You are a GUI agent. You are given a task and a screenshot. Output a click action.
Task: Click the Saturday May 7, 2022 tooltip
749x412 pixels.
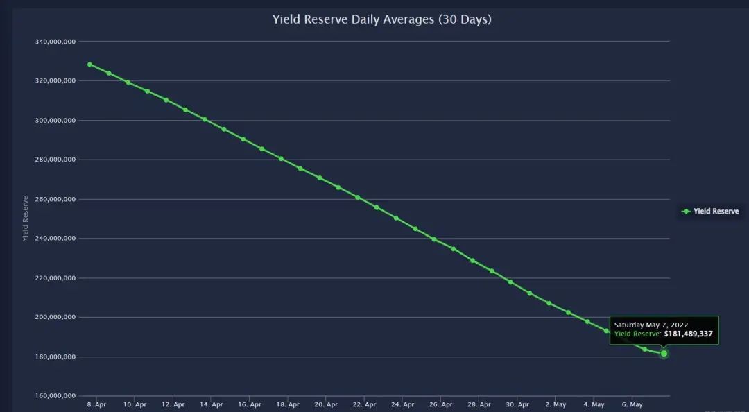pos(664,329)
